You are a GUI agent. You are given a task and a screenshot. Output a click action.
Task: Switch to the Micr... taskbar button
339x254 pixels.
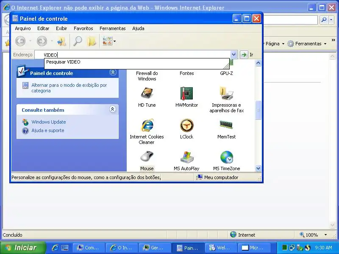point(253,248)
